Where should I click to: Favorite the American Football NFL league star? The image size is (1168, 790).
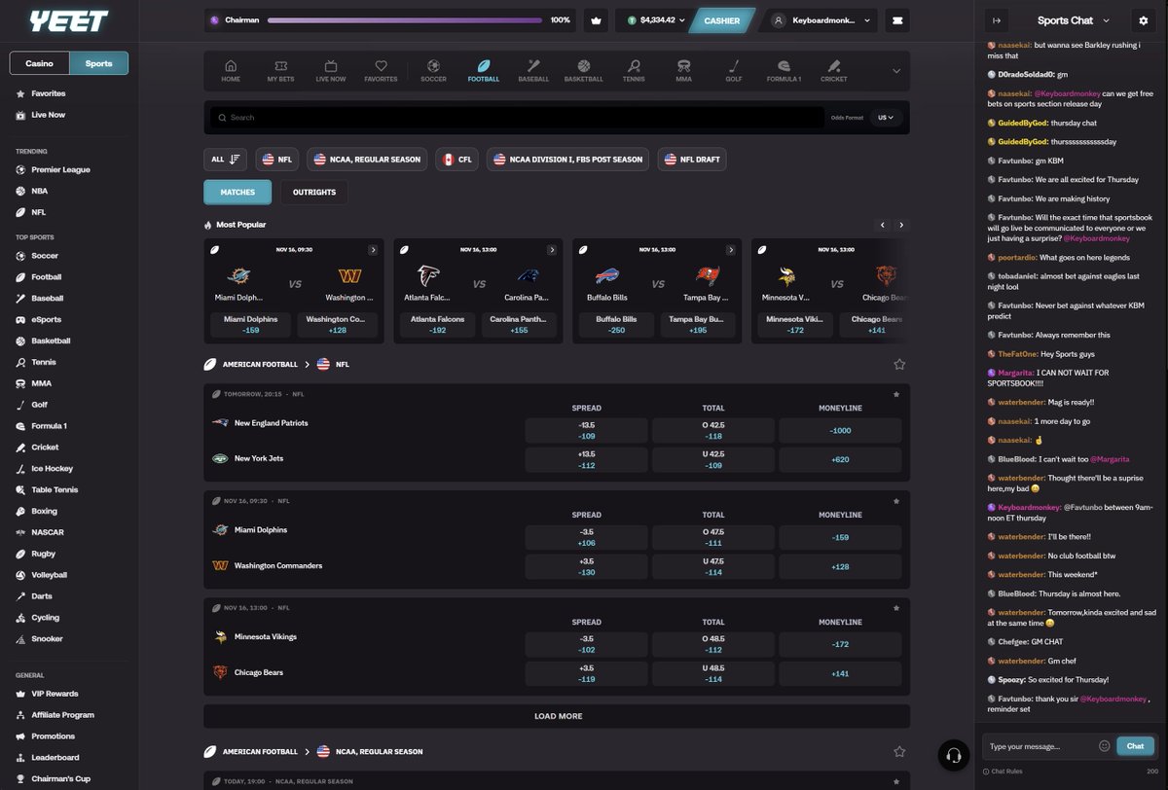pos(899,364)
